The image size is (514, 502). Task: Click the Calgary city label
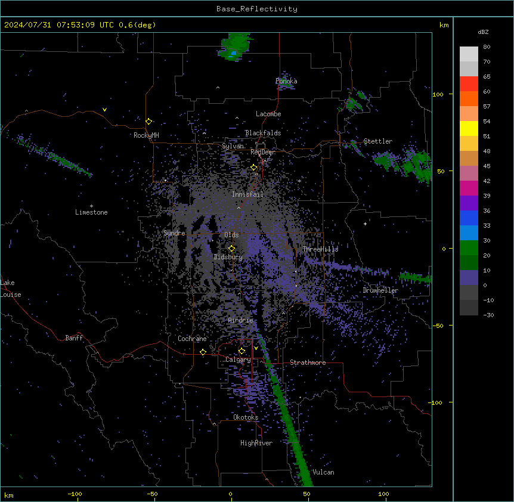pos(238,360)
